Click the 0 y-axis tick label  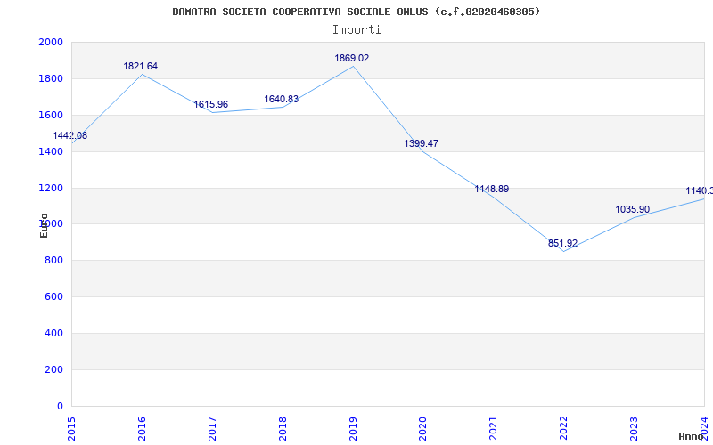point(60,406)
